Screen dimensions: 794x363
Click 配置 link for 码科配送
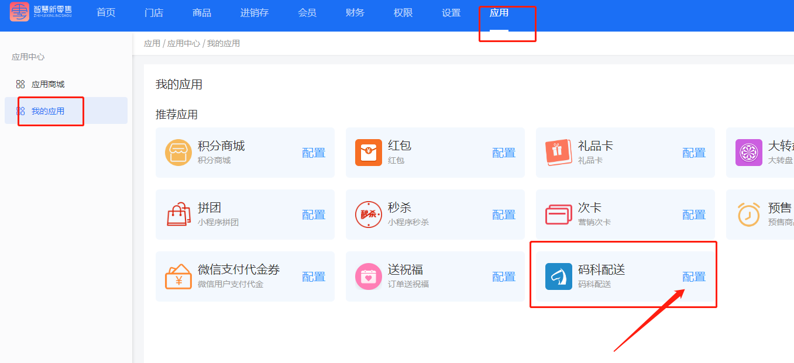[x=693, y=277]
